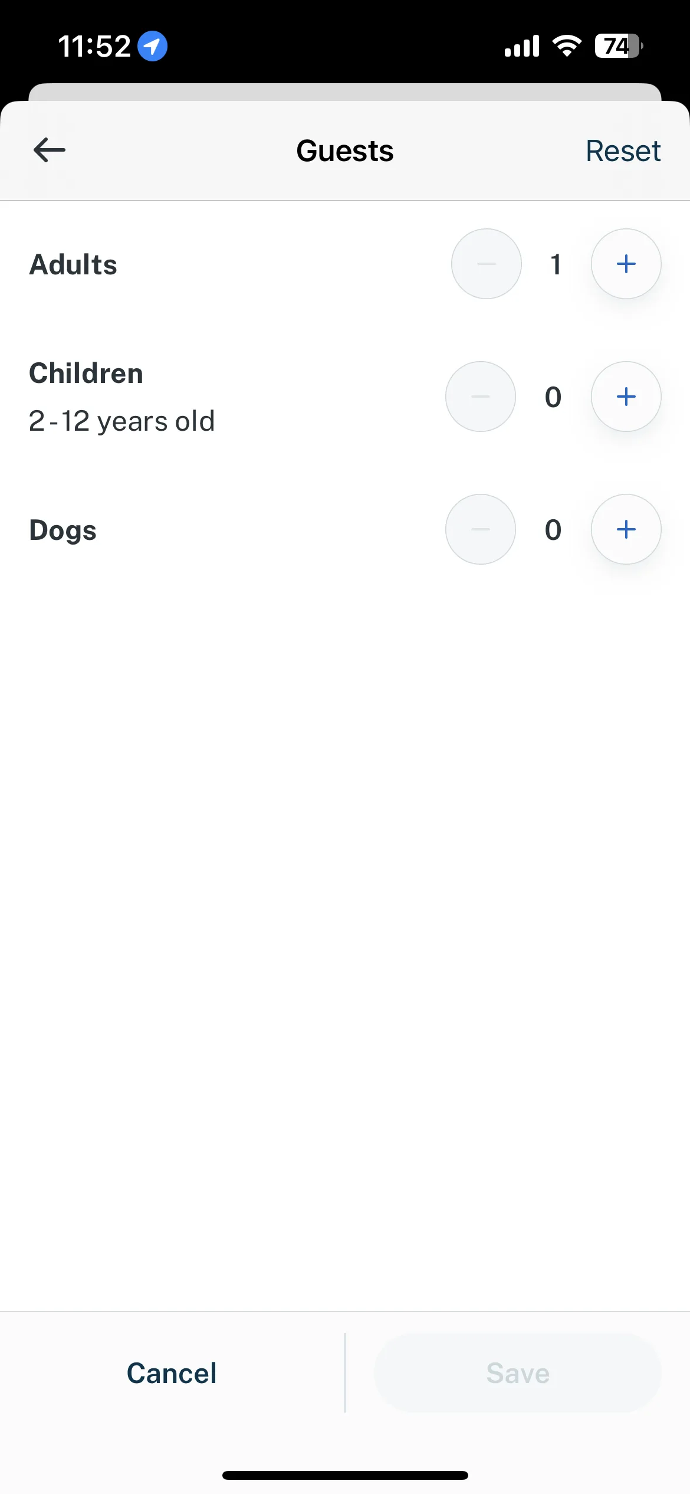Tap the back arrow icon
The image size is (690, 1494).
[50, 150]
